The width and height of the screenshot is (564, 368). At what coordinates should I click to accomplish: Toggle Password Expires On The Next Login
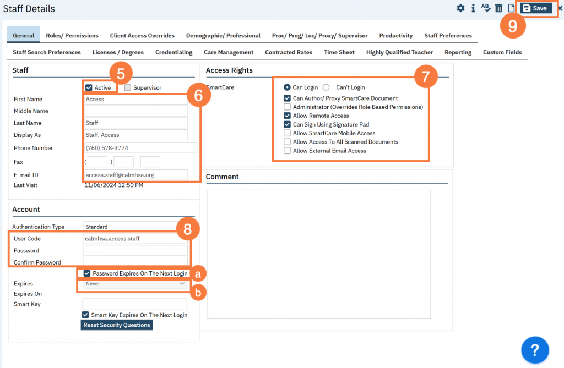[86, 273]
